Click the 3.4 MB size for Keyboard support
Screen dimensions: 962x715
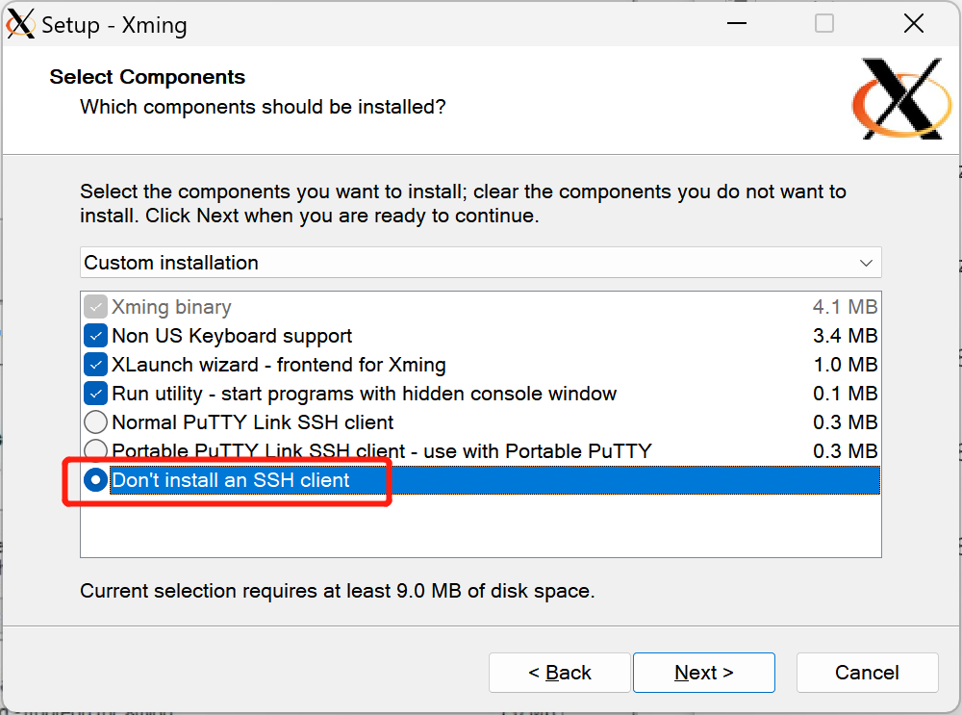845,336
